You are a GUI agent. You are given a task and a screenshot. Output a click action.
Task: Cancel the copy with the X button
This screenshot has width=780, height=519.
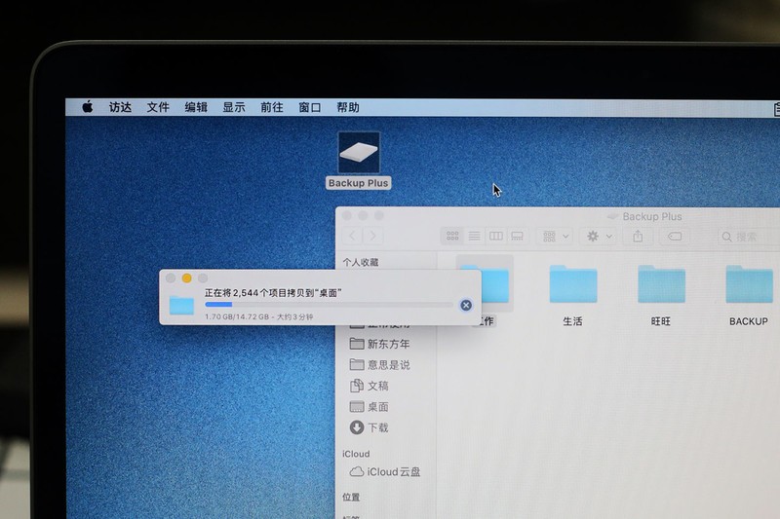tap(466, 305)
